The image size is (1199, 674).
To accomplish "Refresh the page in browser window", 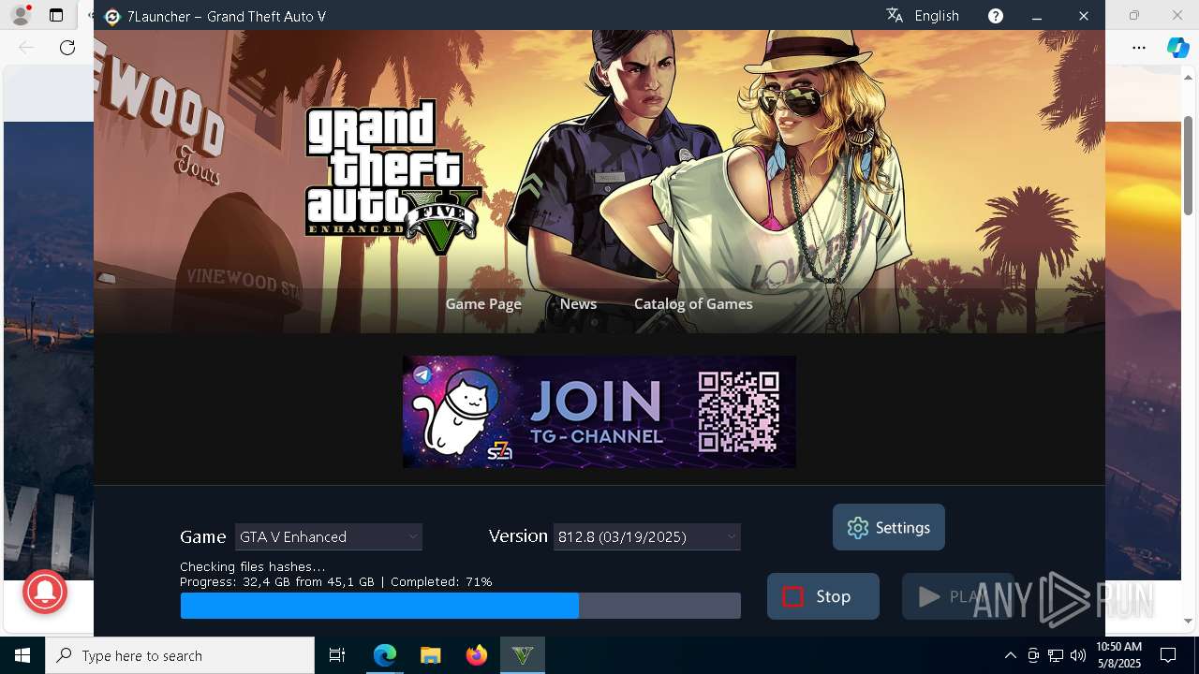I will coord(67,47).
